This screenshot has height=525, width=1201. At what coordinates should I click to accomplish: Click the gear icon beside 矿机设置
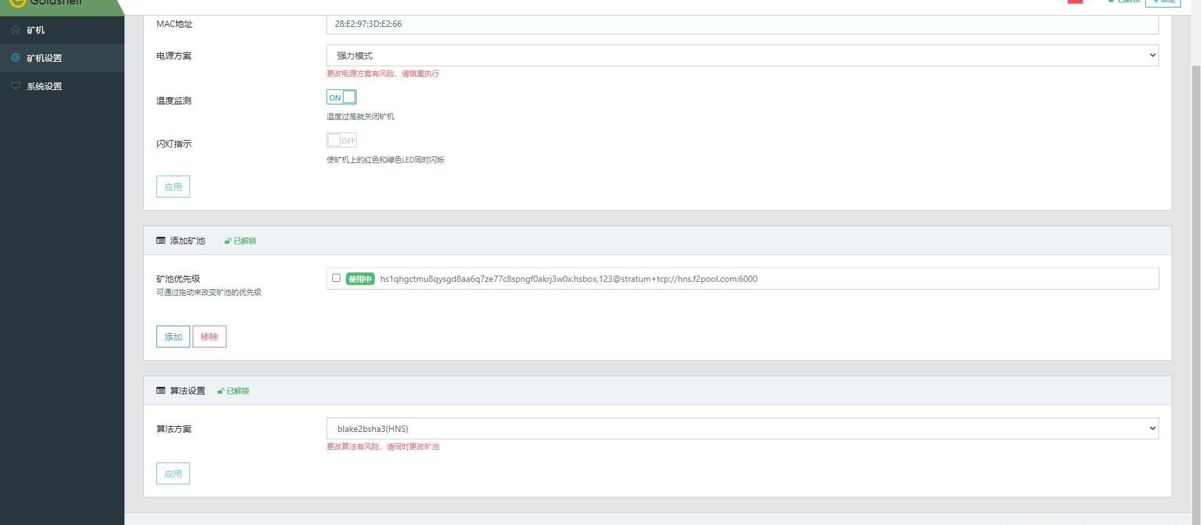(x=16, y=57)
